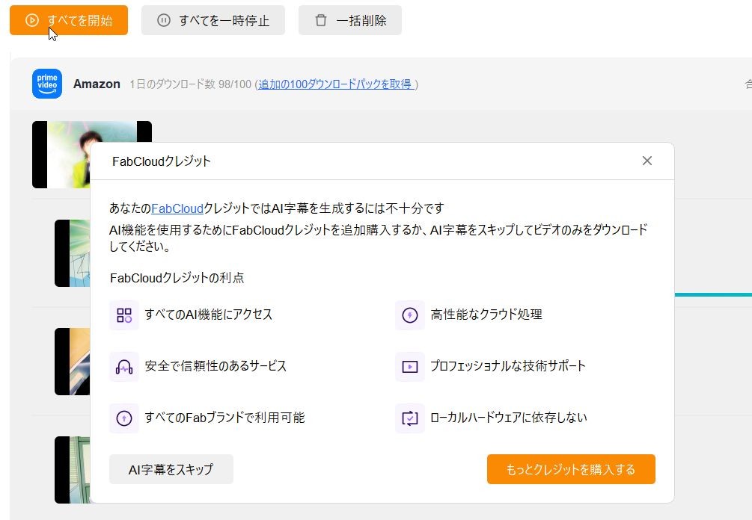Open the 追加の100ダウンロードパックを取得 link

point(335,84)
